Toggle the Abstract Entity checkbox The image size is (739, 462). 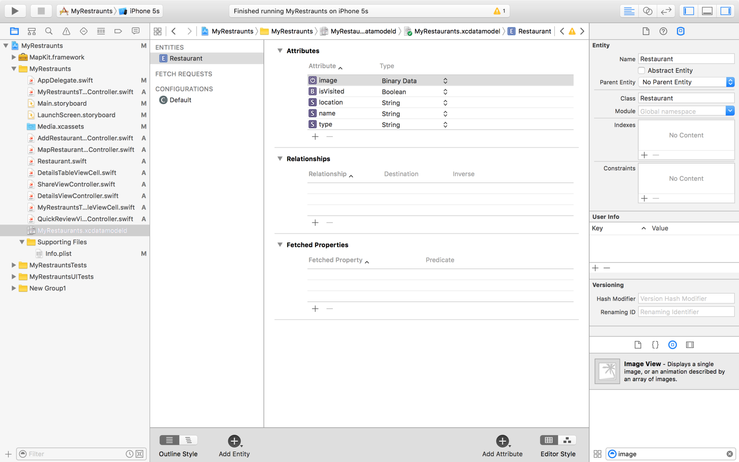641,70
